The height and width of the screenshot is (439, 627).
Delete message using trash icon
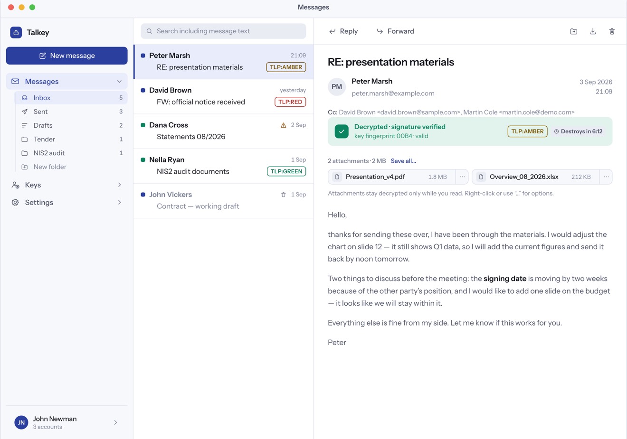pyautogui.click(x=612, y=31)
